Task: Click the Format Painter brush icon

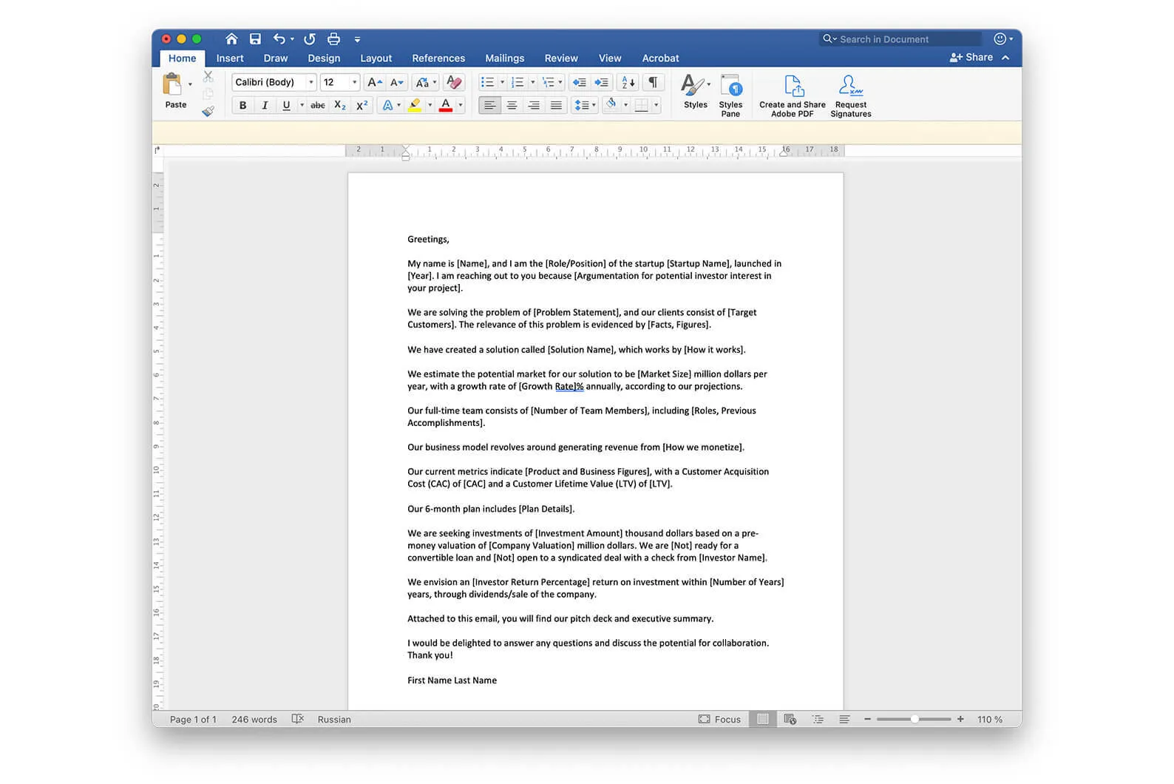Action: pyautogui.click(x=208, y=111)
